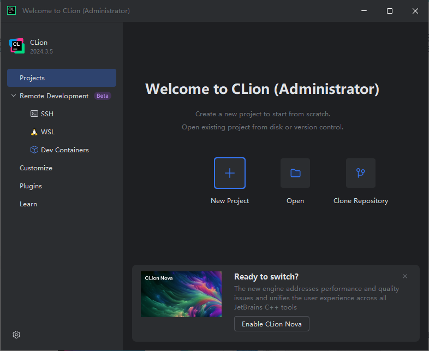
Task: Click the CLion title bar app icon
Action: click(11, 11)
